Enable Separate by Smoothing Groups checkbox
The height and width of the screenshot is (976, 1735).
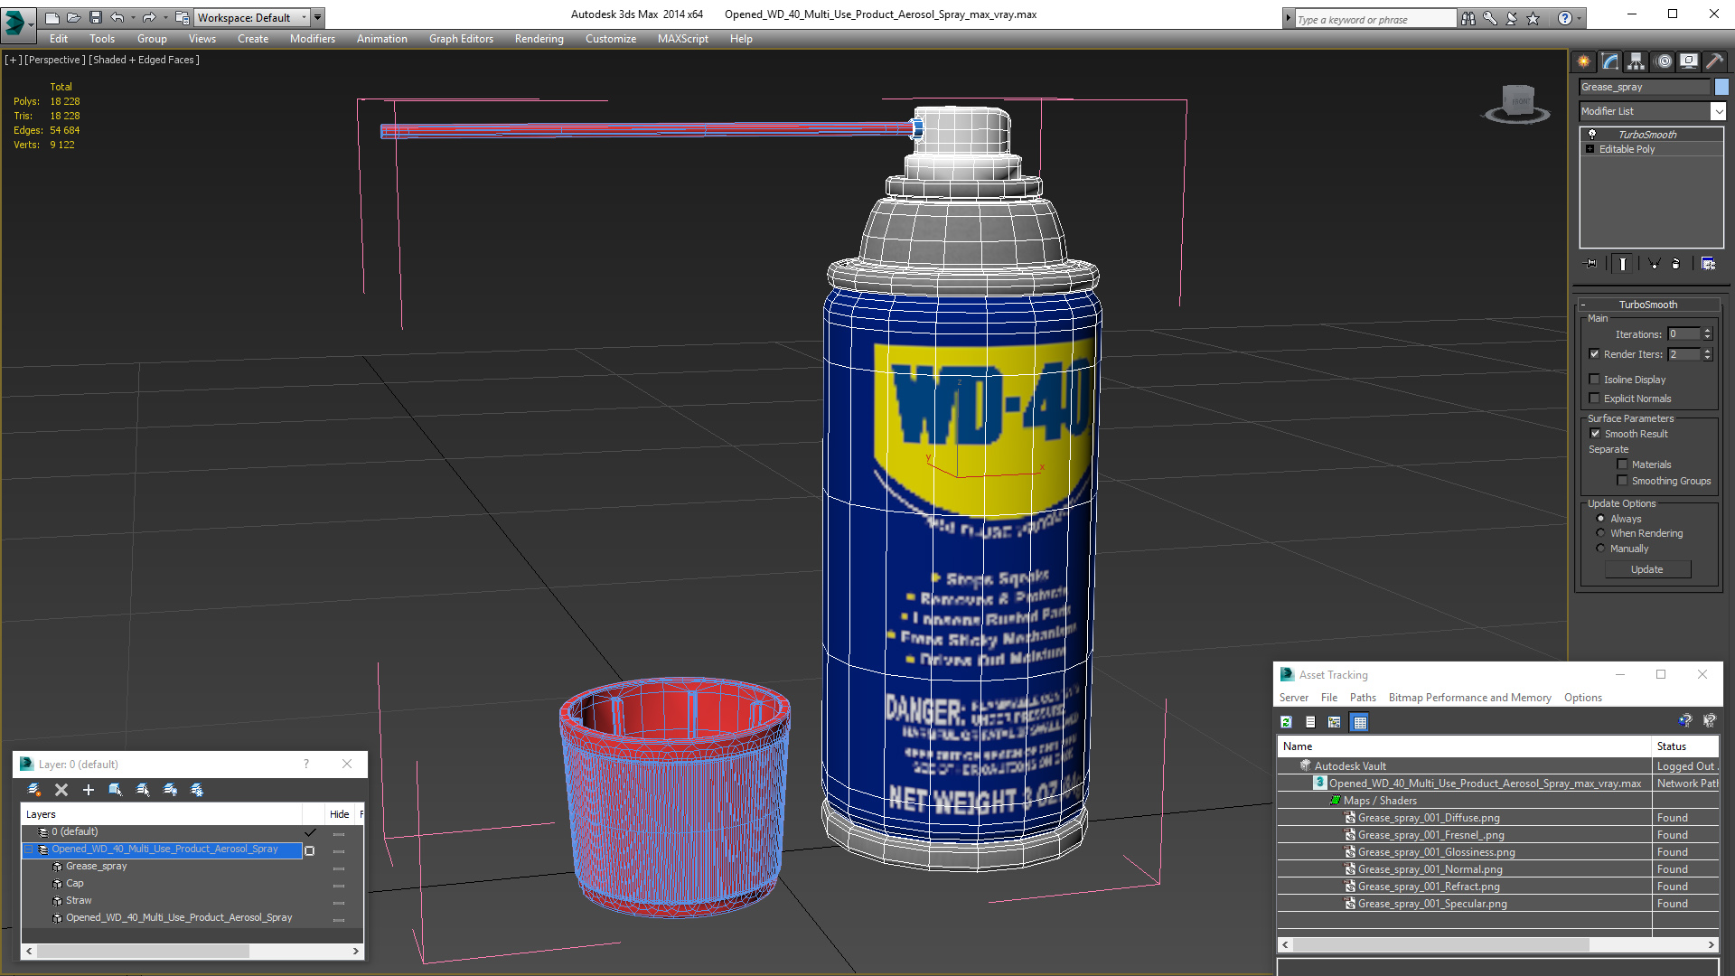pos(1623,481)
